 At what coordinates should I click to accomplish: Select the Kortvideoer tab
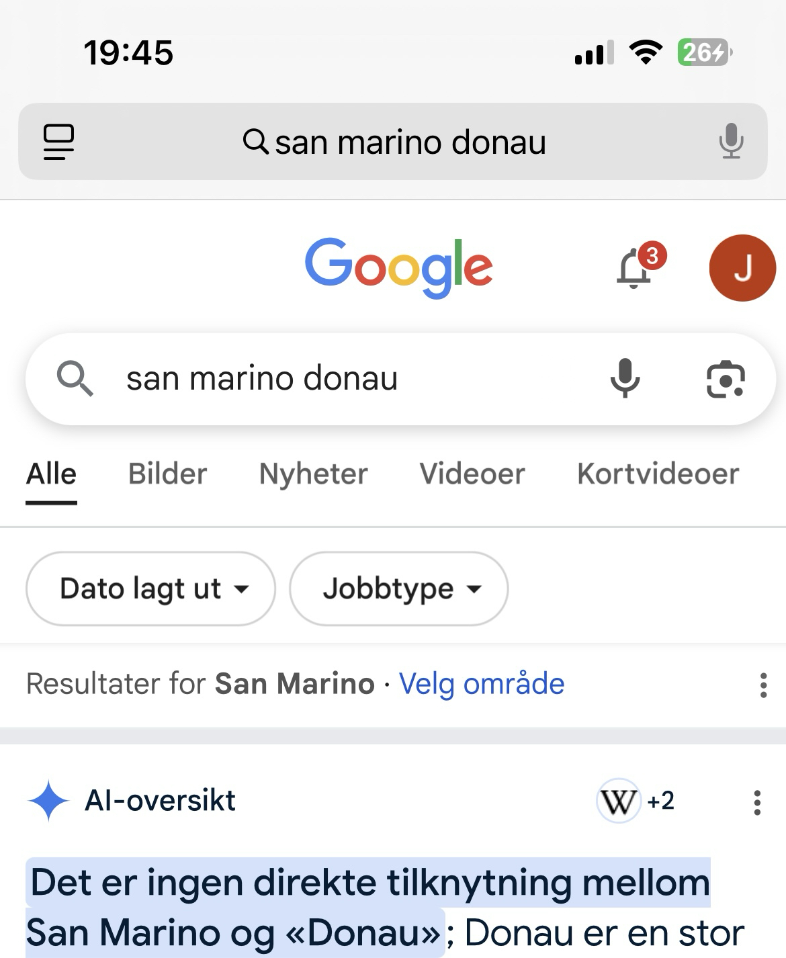[658, 474]
